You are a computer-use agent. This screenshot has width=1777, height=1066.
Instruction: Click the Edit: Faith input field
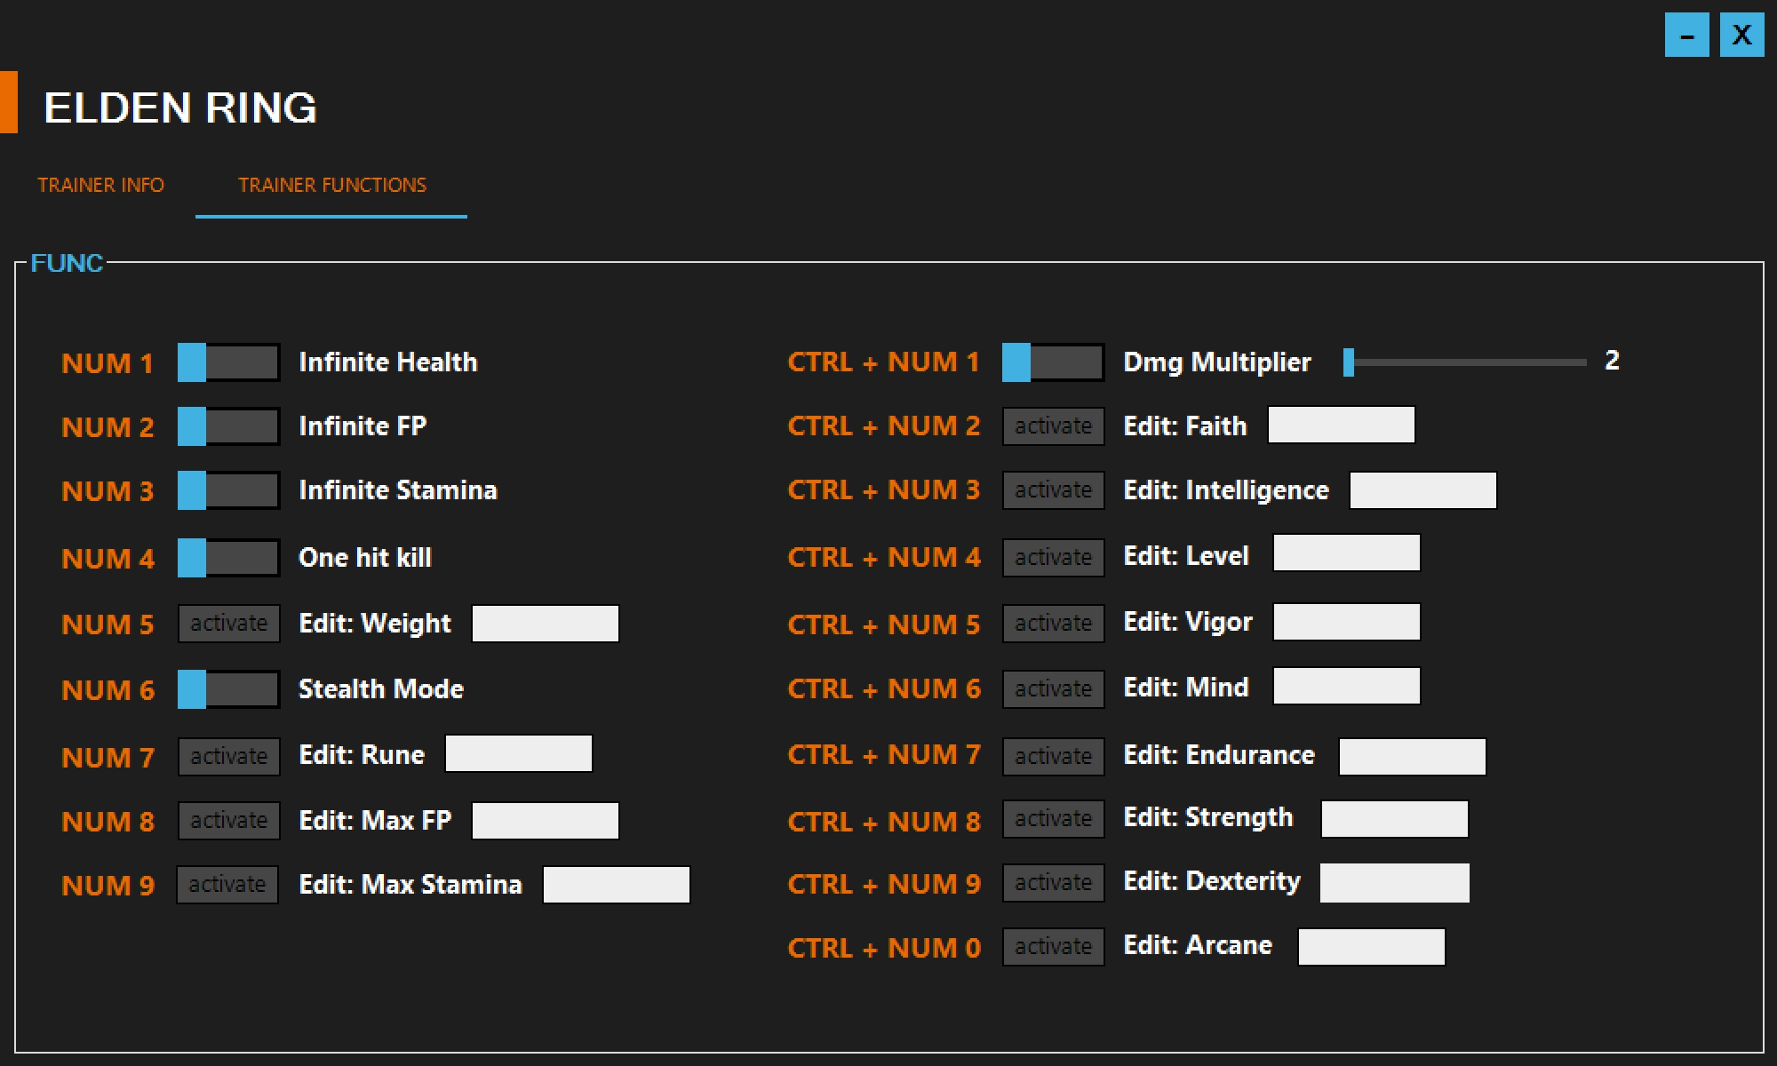pos(1342,425)
